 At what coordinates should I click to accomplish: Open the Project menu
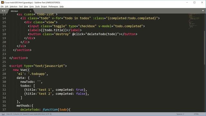(44, 6)
